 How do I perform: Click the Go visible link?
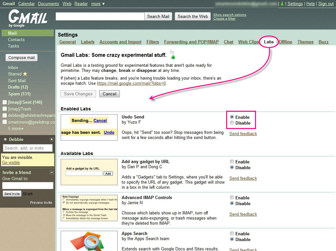11,162
